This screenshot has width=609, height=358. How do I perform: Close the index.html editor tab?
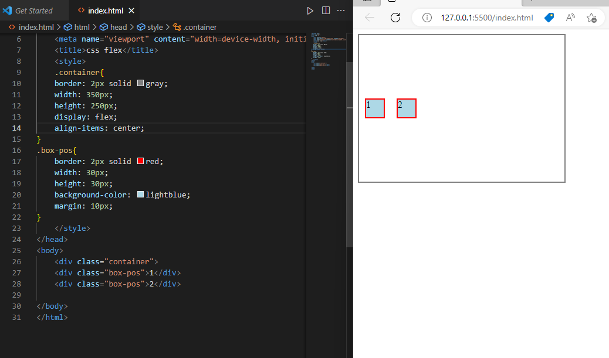point(131,11)
